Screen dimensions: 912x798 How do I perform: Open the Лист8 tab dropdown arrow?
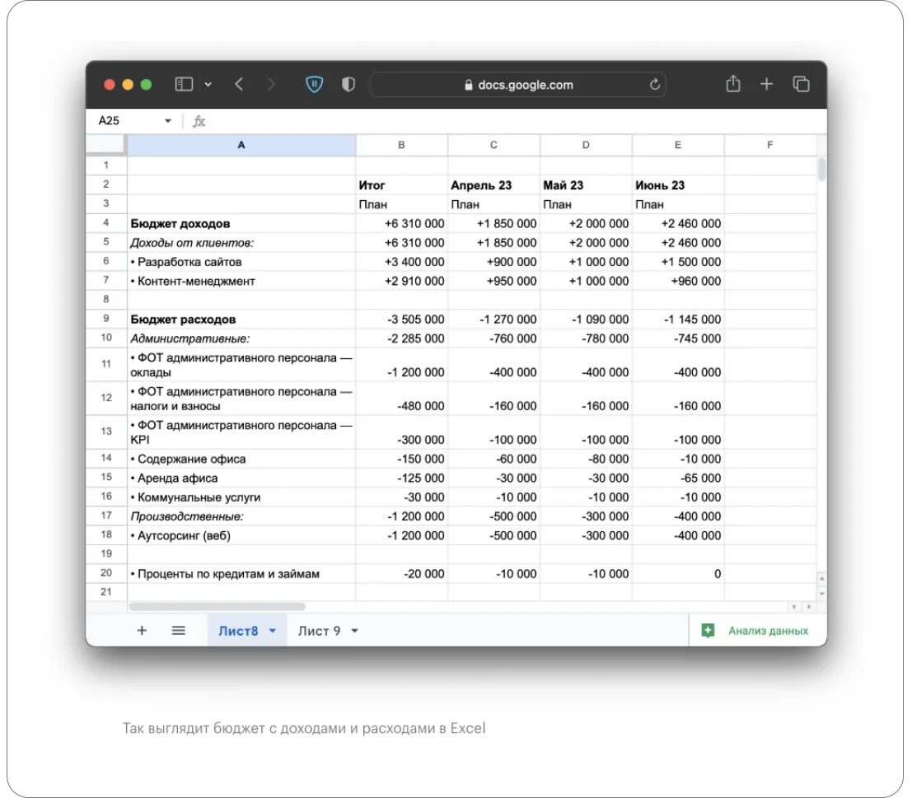(273, 632)
